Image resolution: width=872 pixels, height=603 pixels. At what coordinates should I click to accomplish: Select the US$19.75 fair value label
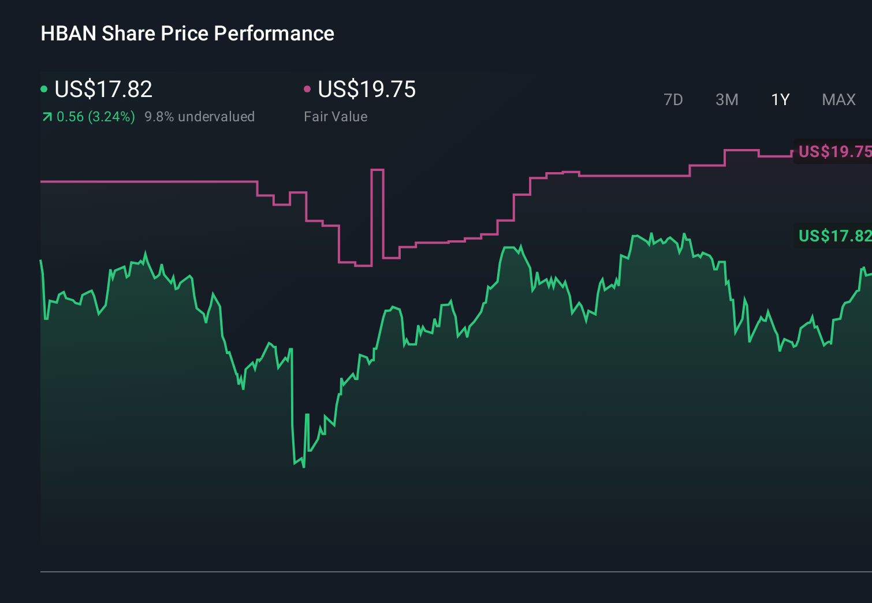pyautogui.click(x=833, y=152)
